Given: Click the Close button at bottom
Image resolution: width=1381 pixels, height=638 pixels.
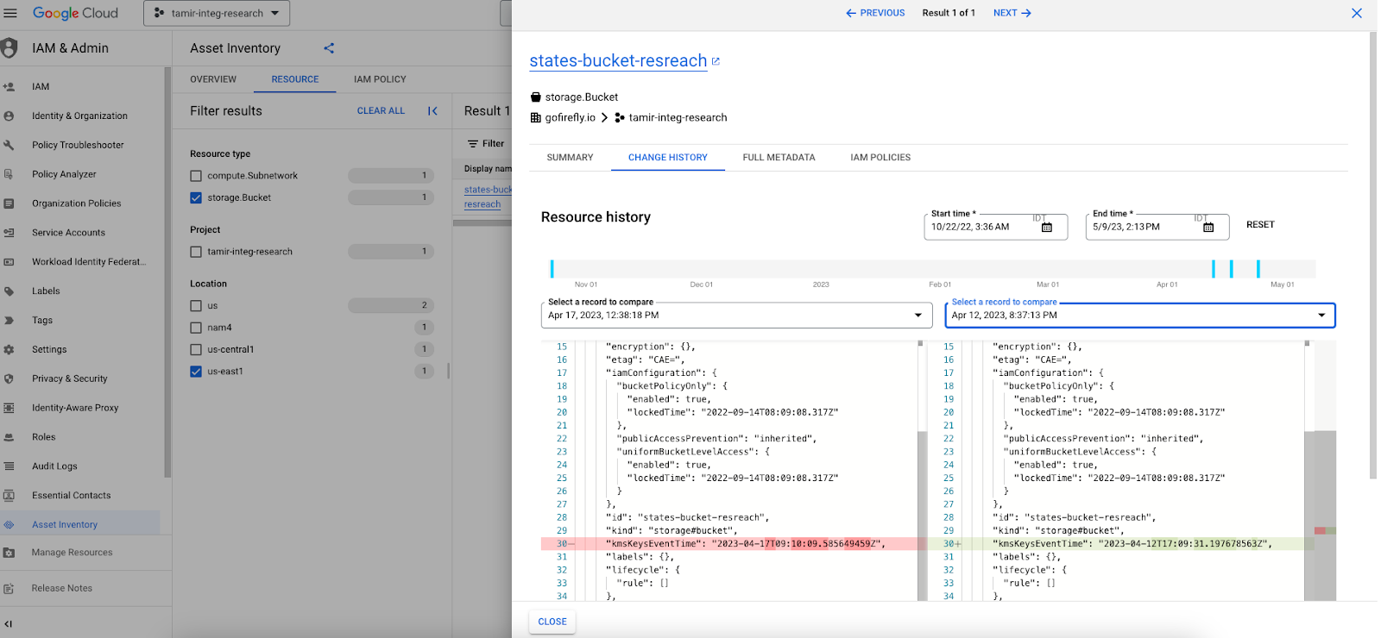Looking at the screenshot, I should tap(552, 622).
